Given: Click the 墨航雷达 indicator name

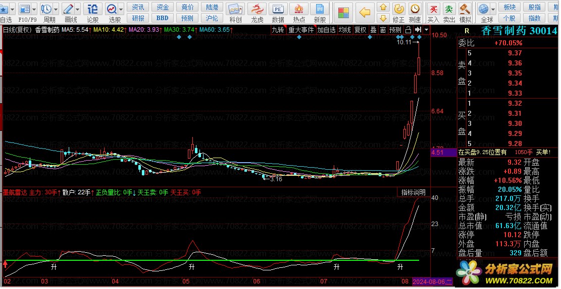Looking at the screenshot, I should (15, 192).
